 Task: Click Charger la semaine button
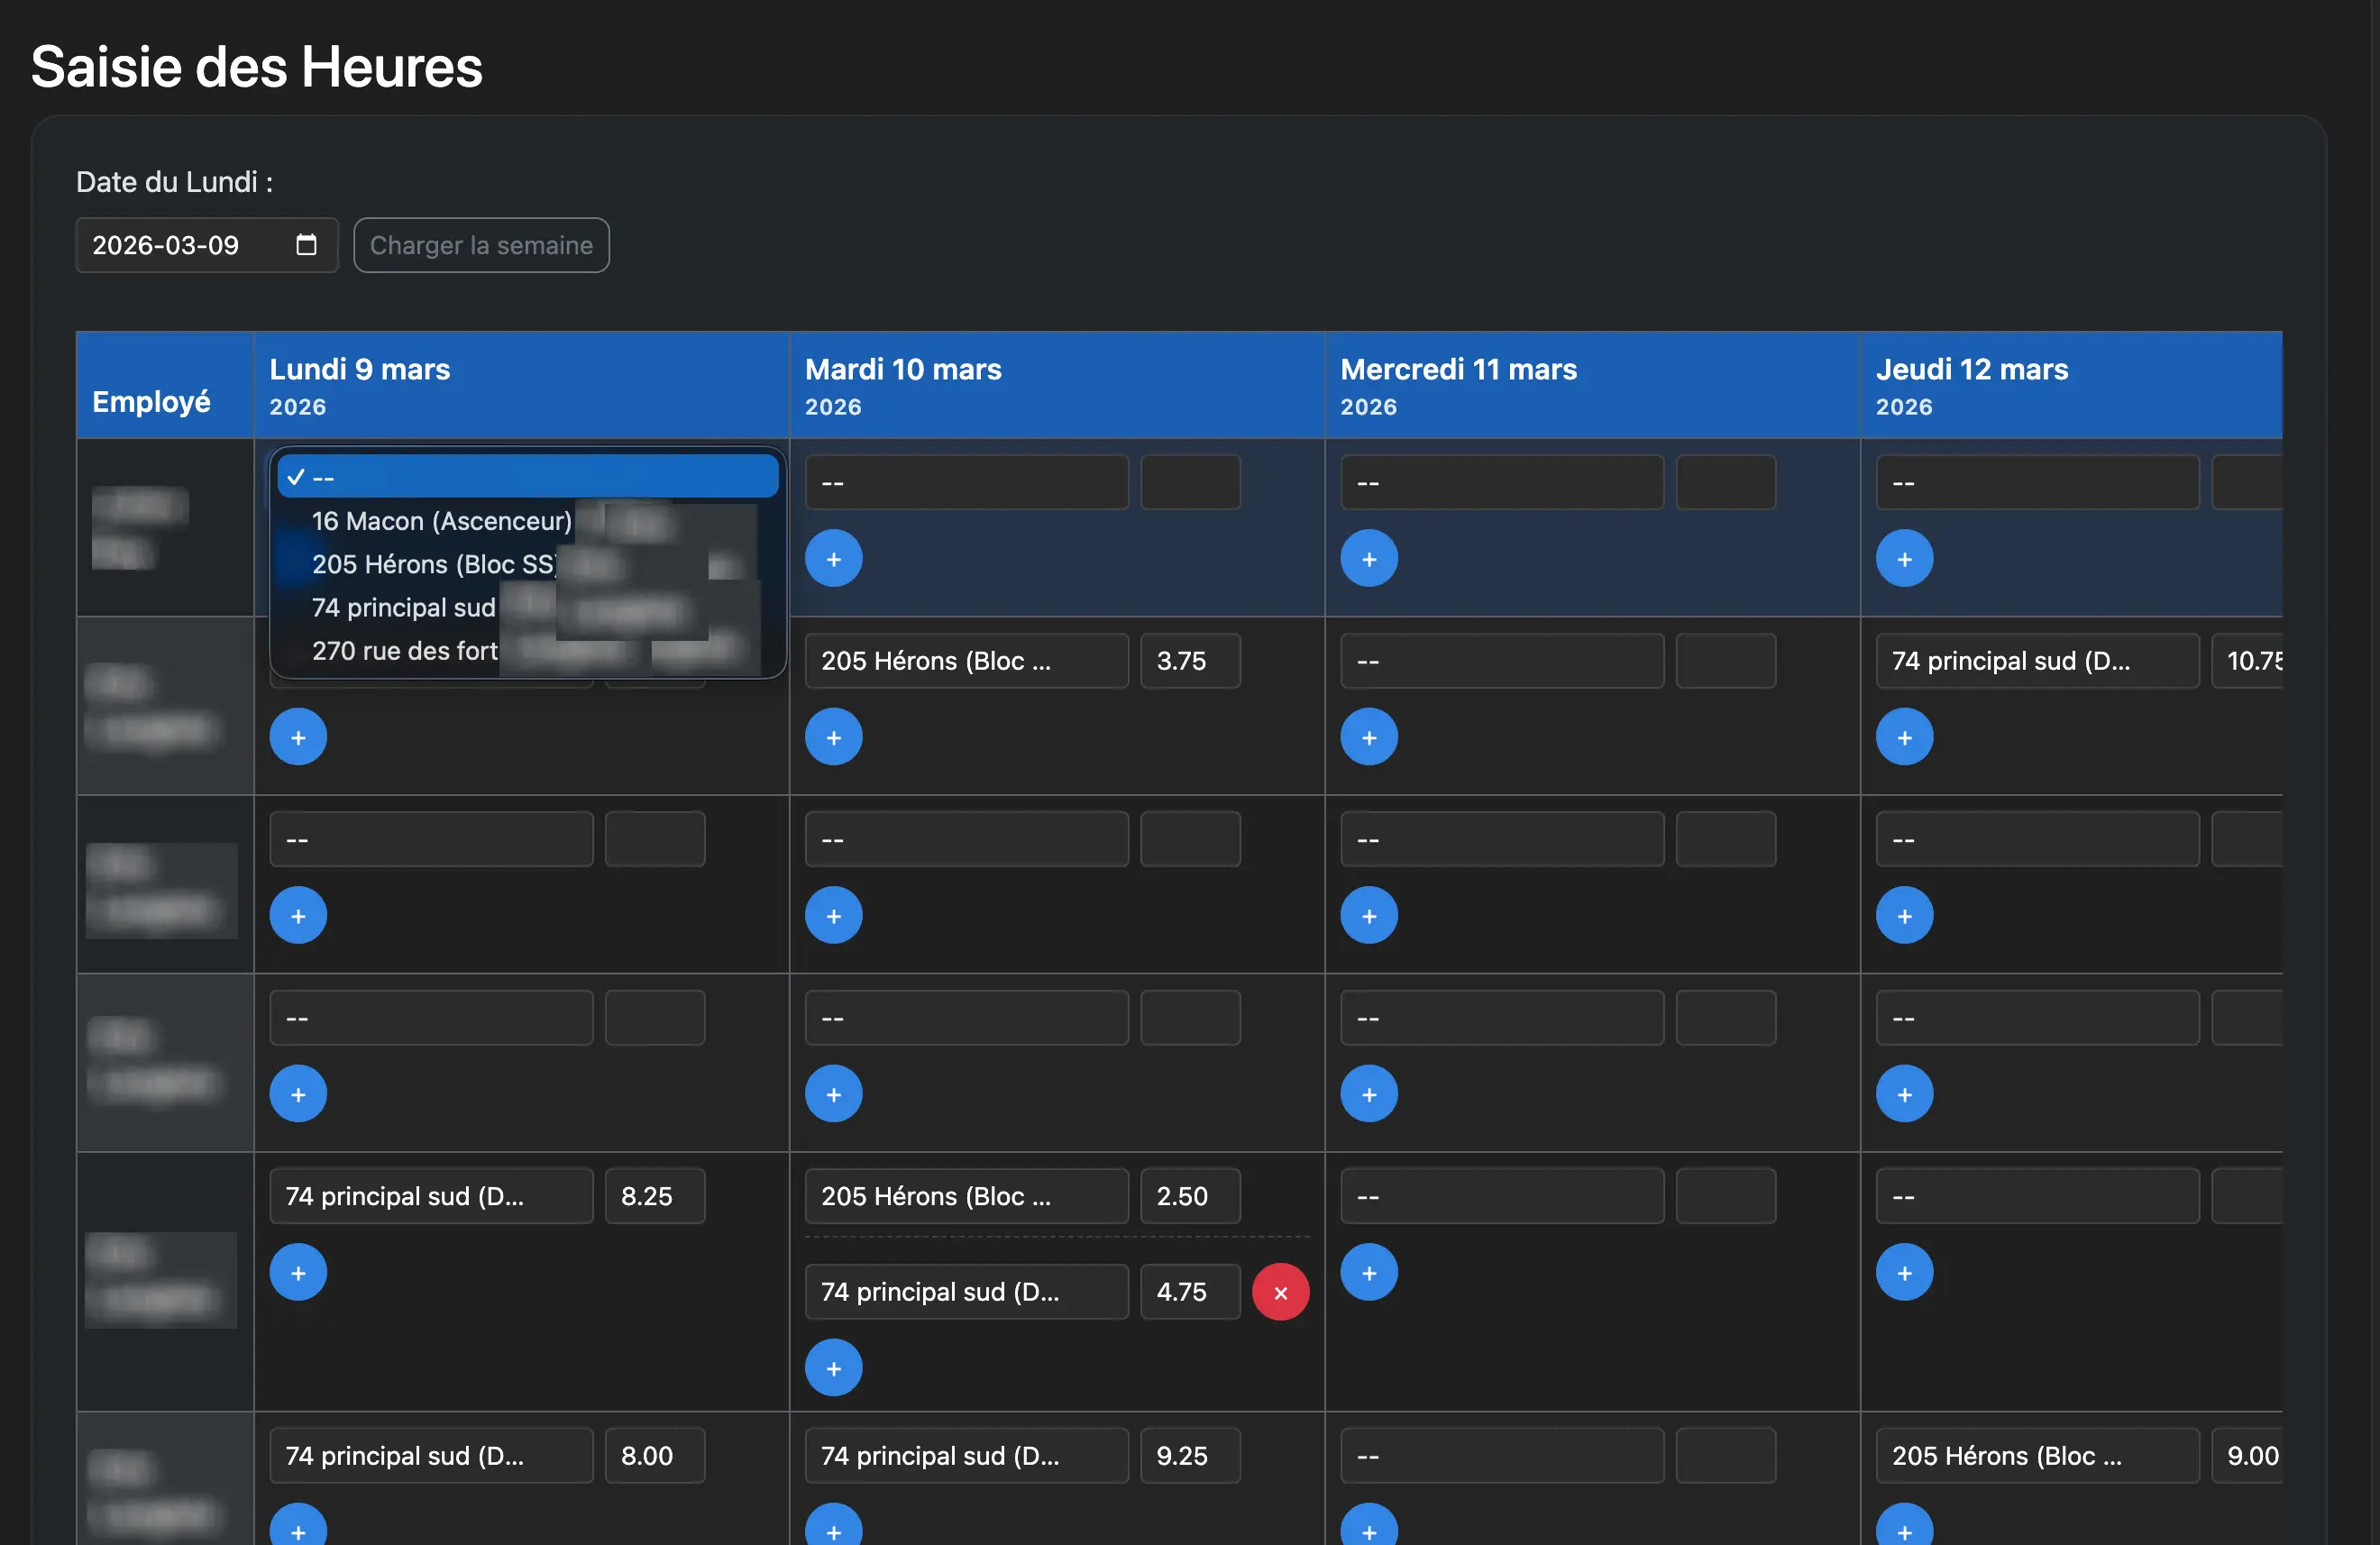click(x=481, y=245)
